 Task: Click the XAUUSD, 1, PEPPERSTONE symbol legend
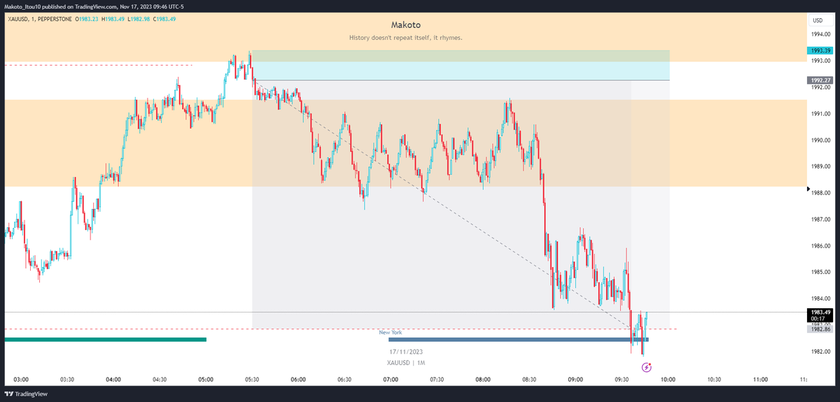[40, 20]
